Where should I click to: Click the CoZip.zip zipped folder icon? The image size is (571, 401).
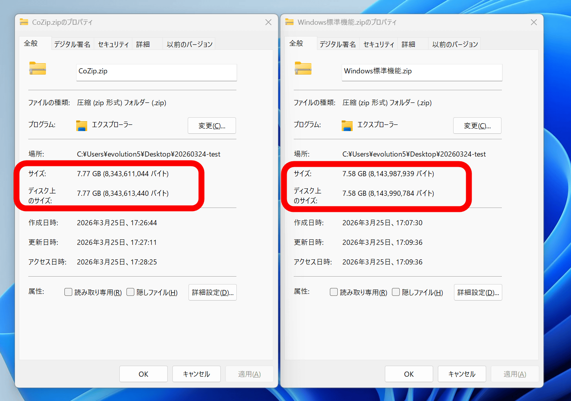click(x=38, y=69)
